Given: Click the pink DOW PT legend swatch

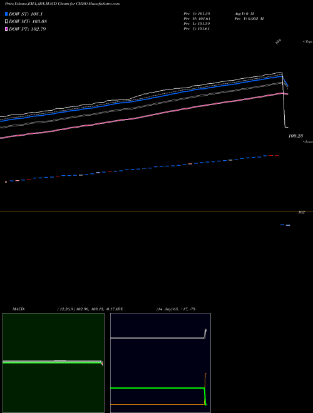Looking at the screenshot, I should click(6, 29).
